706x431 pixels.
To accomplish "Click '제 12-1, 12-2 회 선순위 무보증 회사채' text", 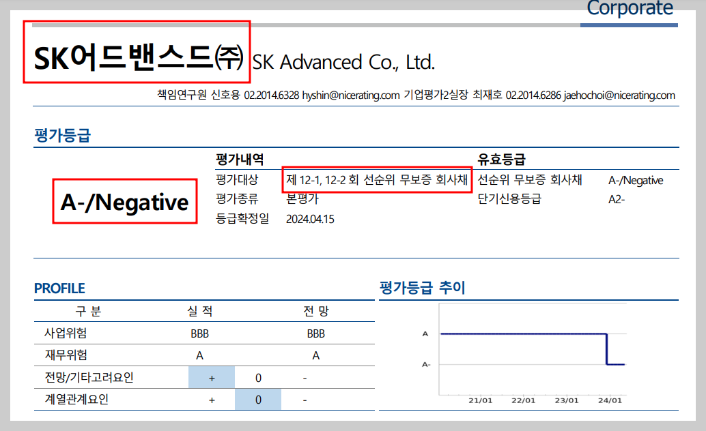I will (377, 180).
